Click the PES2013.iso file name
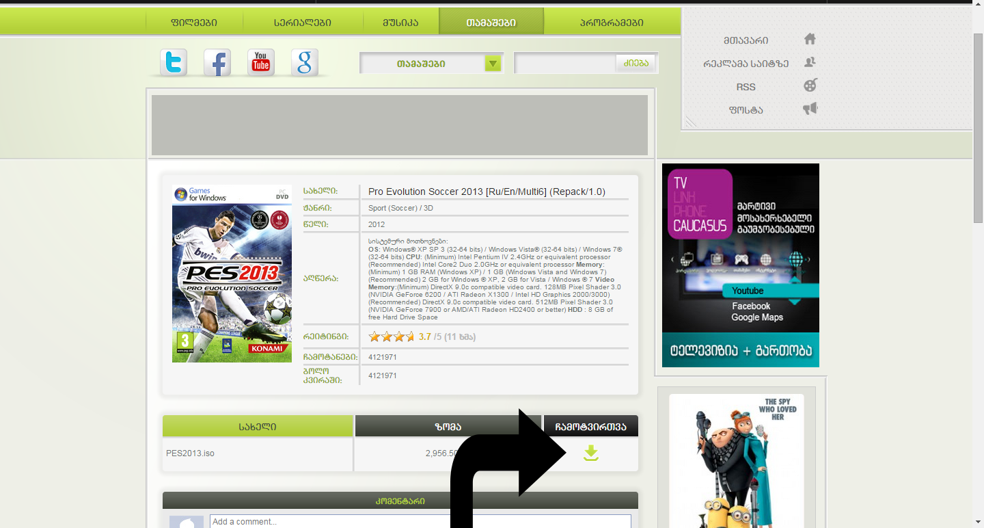This screenshot has height=528, width=984. 190,453
